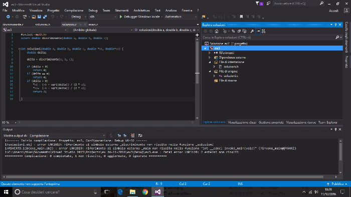Screen dimensions: 351x197
Task: Click the open file folder icon
Action: (34, 16)
